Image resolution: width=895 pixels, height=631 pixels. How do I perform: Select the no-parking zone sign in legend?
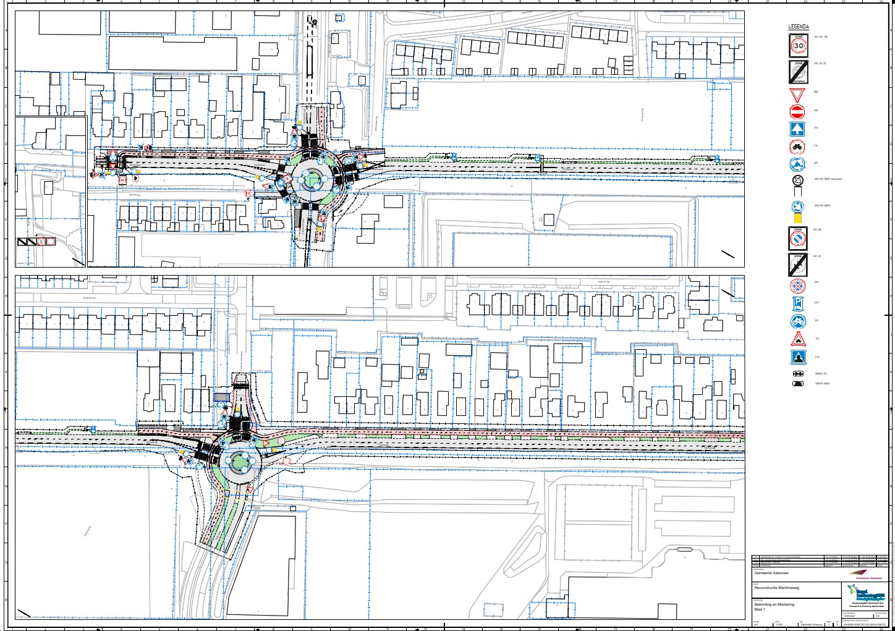tap(797, 238)
